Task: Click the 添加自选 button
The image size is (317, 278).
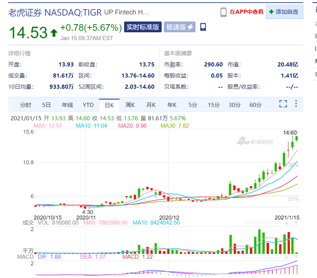Action: tap(284, 12)
